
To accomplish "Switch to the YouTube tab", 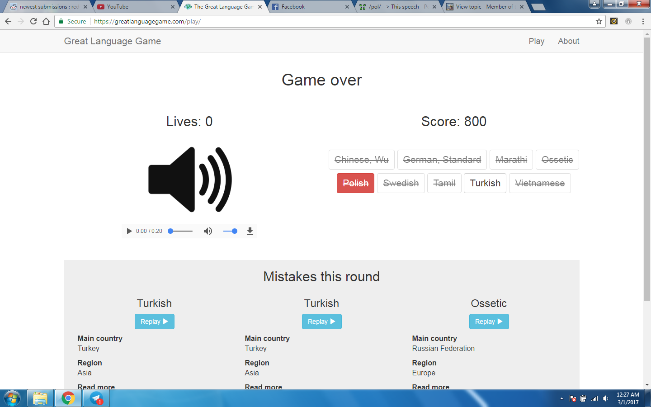I will 136,7.
